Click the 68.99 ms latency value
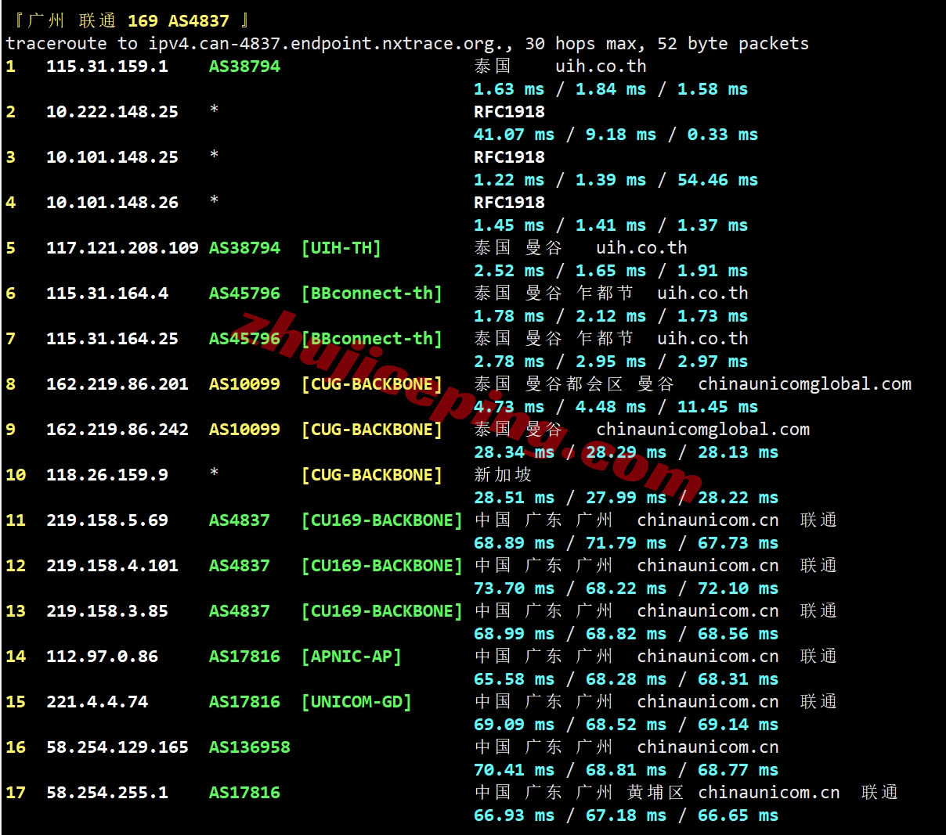 [x=514, y=633]
